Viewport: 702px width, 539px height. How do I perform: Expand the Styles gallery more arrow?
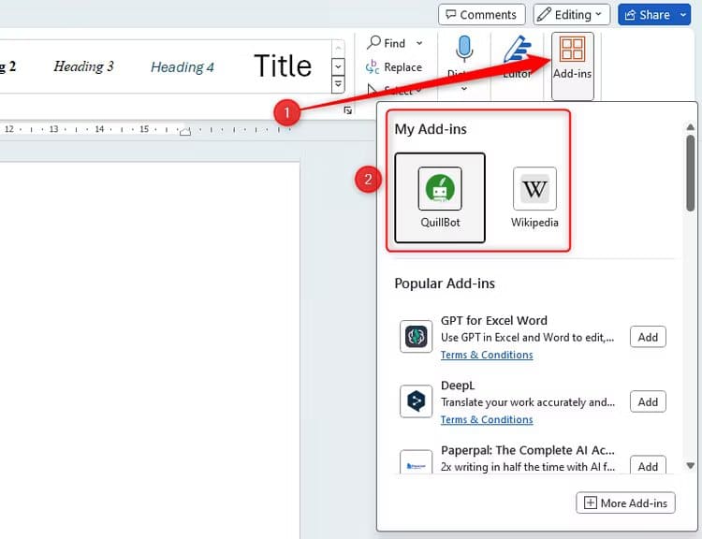point(338,84)
